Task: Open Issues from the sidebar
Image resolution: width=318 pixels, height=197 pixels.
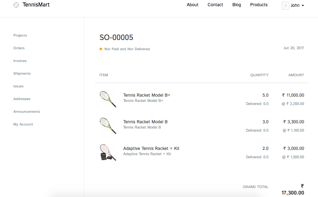Action: (18, 86)
